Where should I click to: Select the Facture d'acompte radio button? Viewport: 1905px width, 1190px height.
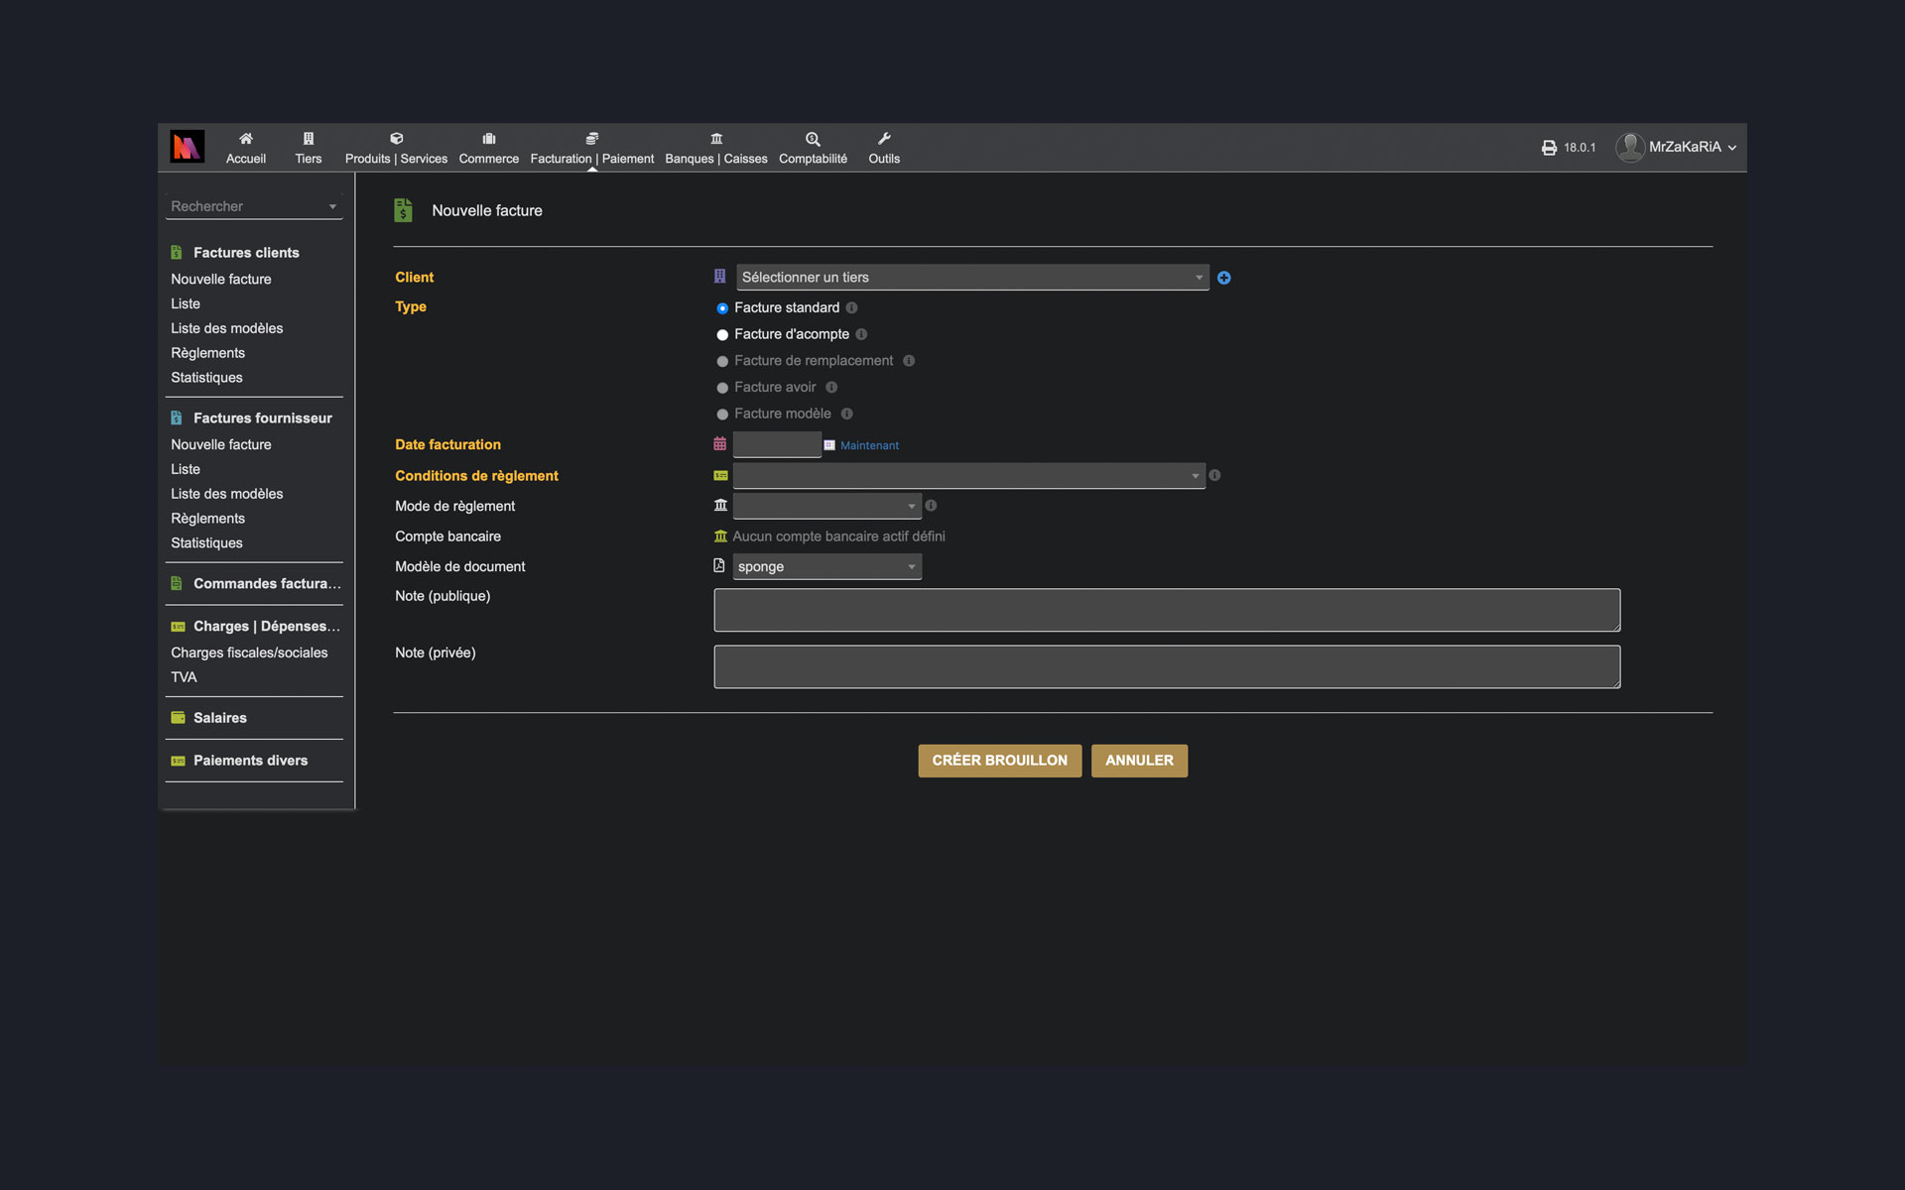tap(721, 334)
